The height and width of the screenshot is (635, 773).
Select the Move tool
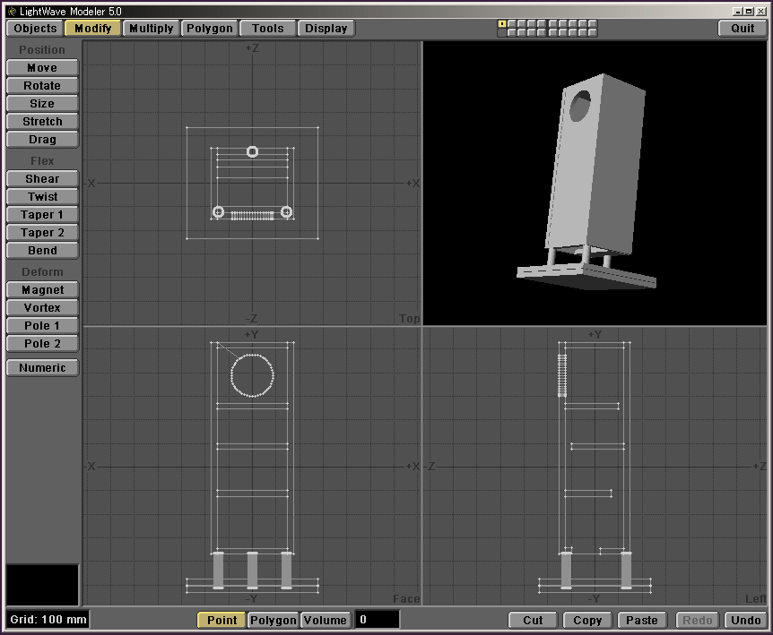pos(42,68)
